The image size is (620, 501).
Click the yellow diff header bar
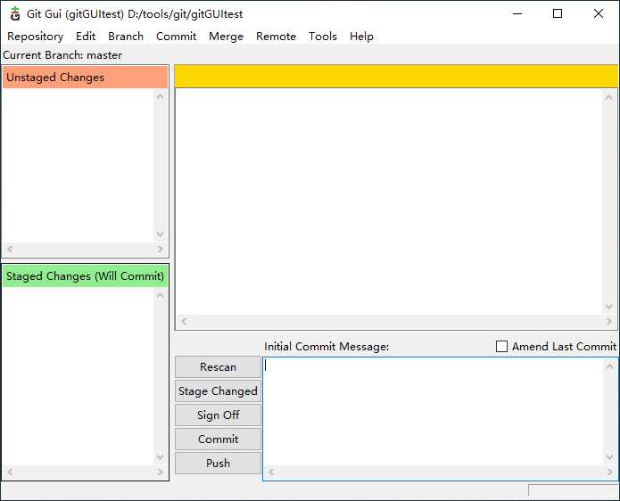point(396,77)
